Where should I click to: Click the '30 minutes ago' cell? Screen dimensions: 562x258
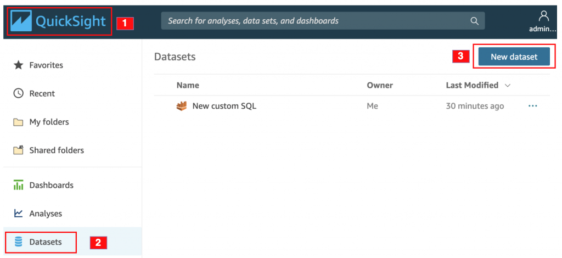pyautogui.click(x=475, y=106)
